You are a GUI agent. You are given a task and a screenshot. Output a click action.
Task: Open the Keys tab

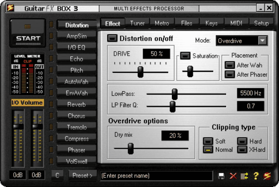[x=212, y=23]
